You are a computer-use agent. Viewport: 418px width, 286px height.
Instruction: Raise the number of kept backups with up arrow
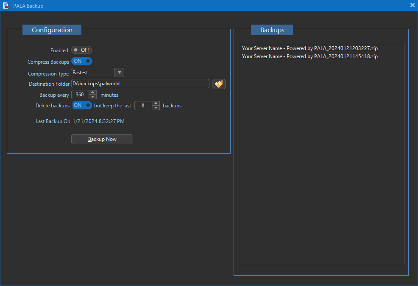pos(156,103)
